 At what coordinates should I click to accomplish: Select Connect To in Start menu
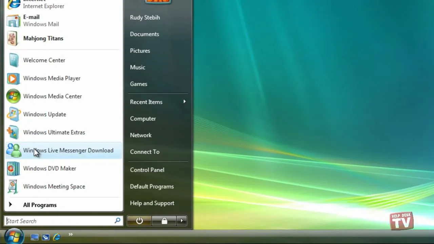145,152
